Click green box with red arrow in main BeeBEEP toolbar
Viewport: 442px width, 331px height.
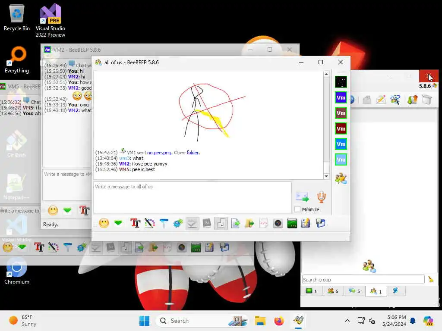[x=412, y=100]
